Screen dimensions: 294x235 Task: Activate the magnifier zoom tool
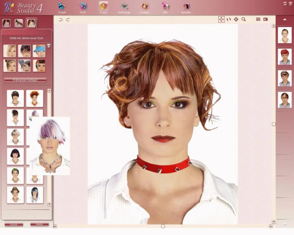coord(244,19)
